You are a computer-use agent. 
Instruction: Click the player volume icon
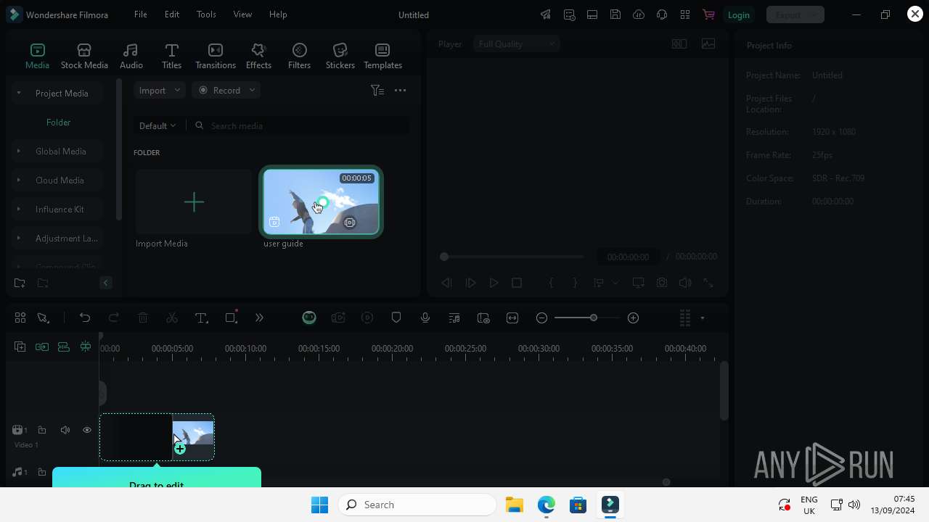coord(685,283)
